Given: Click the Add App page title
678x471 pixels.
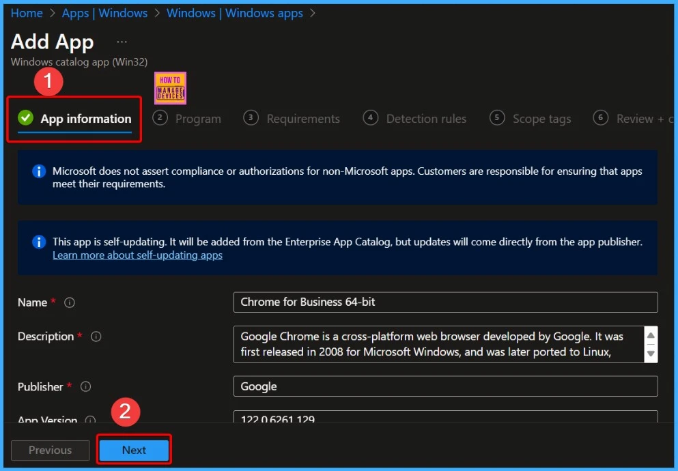Looking at the screenshot, I should (x=53, y=42).
